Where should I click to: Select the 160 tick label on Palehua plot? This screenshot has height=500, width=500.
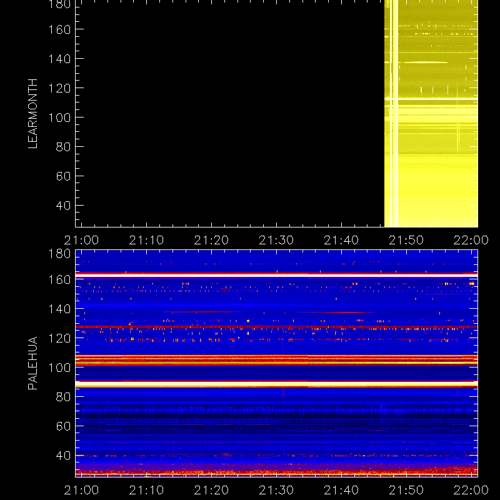pyautogui.click(x=59, y=279)
